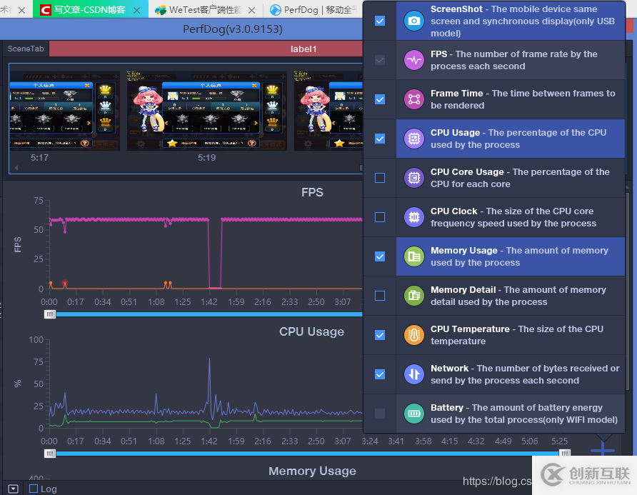Viewport: 637px width, 495px height.
Task: Click the CPU Clock icon
Action: point(414,217)
